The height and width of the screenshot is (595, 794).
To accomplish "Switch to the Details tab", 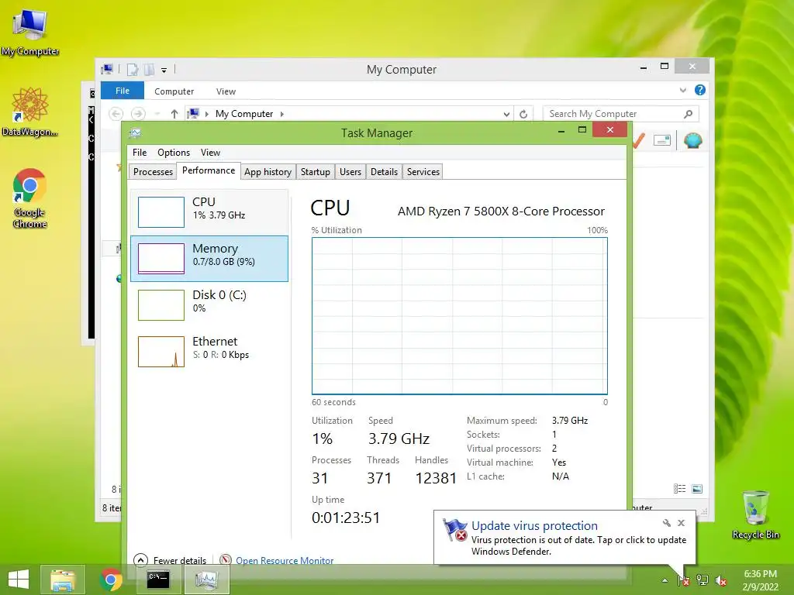I will click(x=384, y=172).
